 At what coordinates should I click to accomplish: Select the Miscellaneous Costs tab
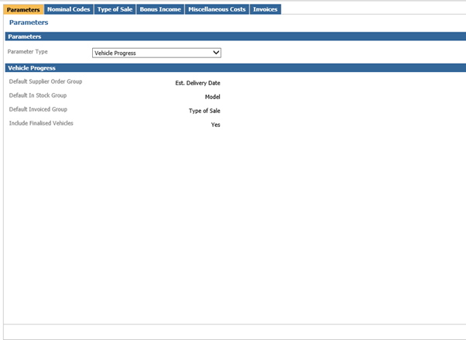click(217, 9)
